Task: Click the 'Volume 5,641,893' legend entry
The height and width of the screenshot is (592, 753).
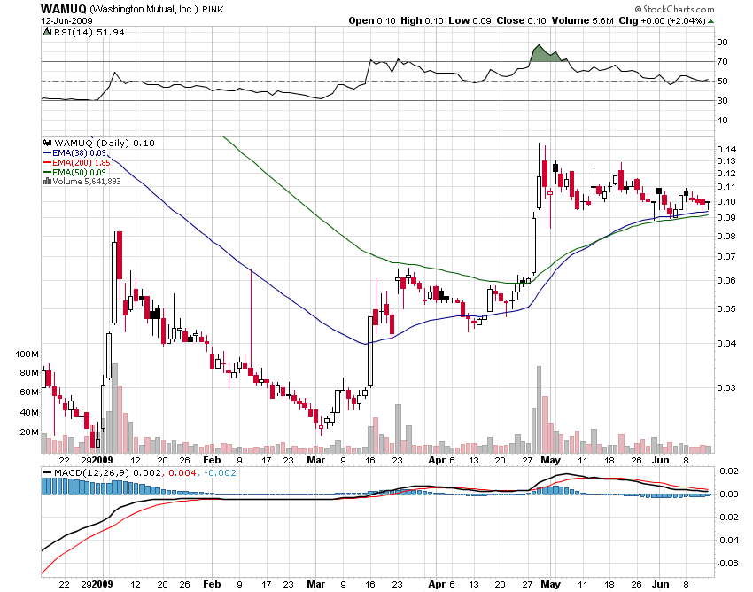Action: 87,181
